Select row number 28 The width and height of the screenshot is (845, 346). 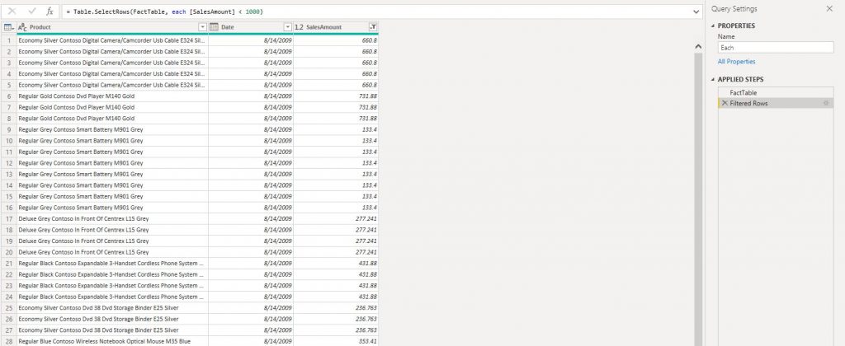tap(9, 341)
